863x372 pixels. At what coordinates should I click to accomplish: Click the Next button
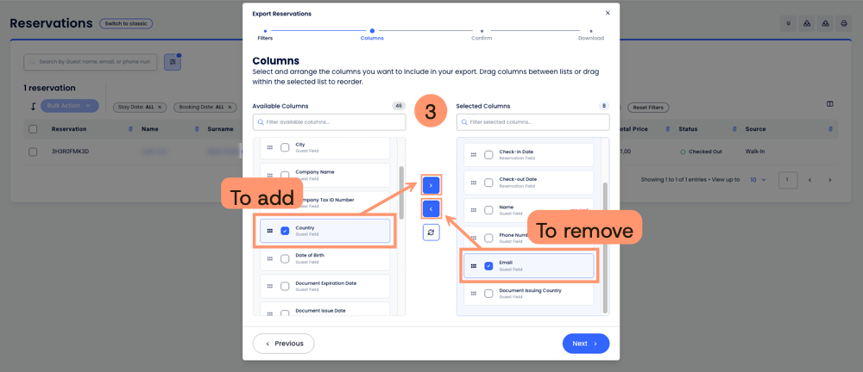(586, 344)
